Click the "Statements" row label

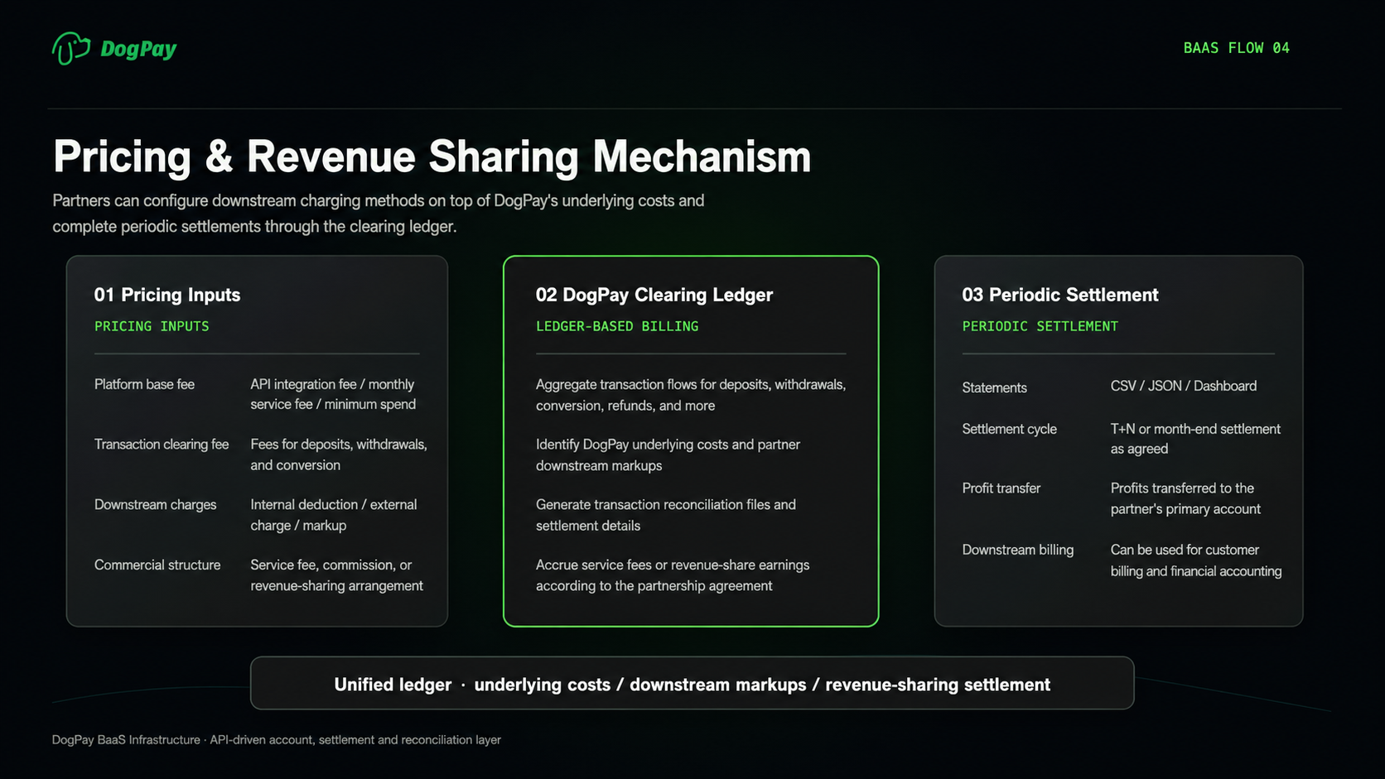994,387
